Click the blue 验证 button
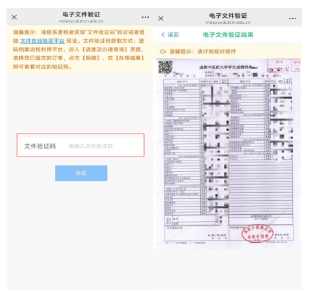This screenshot has height=292, width=310. click(81, 173)
